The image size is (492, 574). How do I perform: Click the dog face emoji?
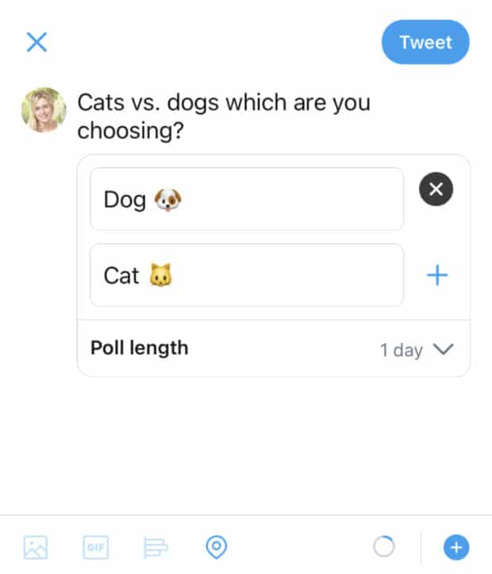167,199
